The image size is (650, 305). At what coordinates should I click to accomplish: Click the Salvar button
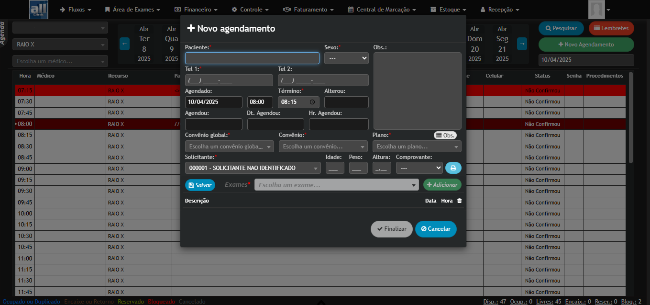[200, 185]
